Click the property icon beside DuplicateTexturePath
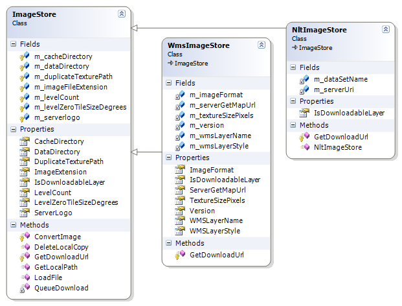Screen dimensions: 402x306 tap(25, 161)
